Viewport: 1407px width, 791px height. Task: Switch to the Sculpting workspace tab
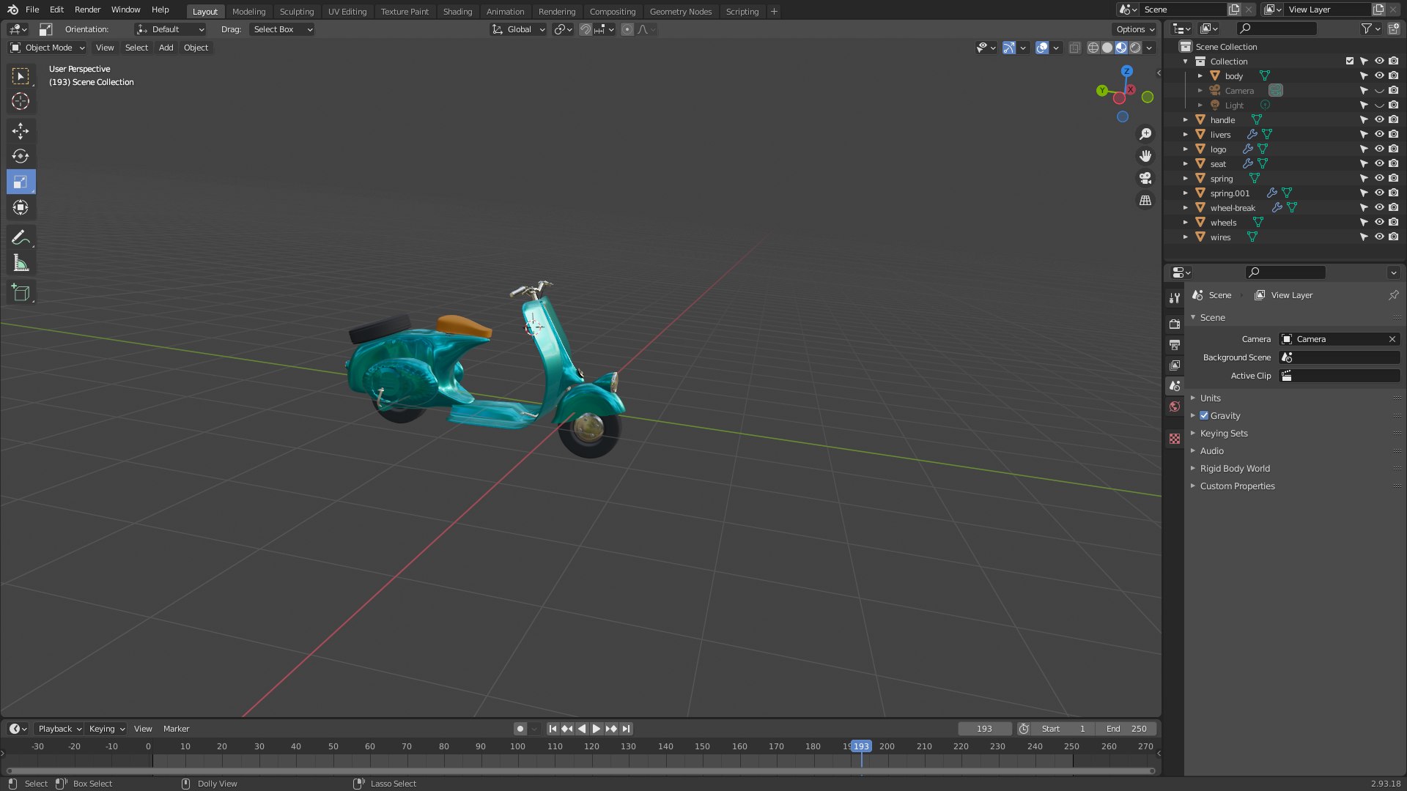(296, 11)
